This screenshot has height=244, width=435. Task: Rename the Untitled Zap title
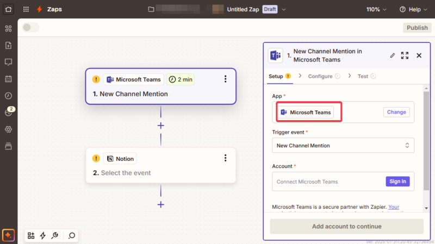[243, 9]
